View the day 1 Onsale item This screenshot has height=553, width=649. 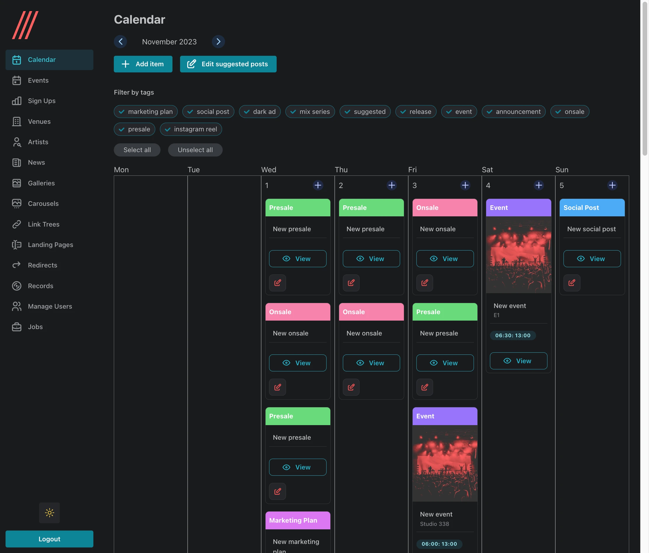pyautogui.click(x=298, y=363)
